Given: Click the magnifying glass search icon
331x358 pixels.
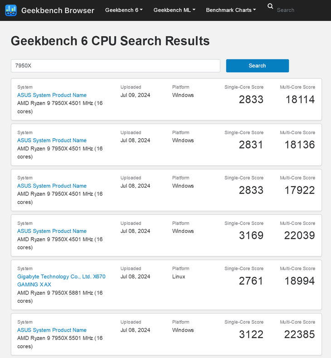Looking at the screenshot, I should coord(270,6).
